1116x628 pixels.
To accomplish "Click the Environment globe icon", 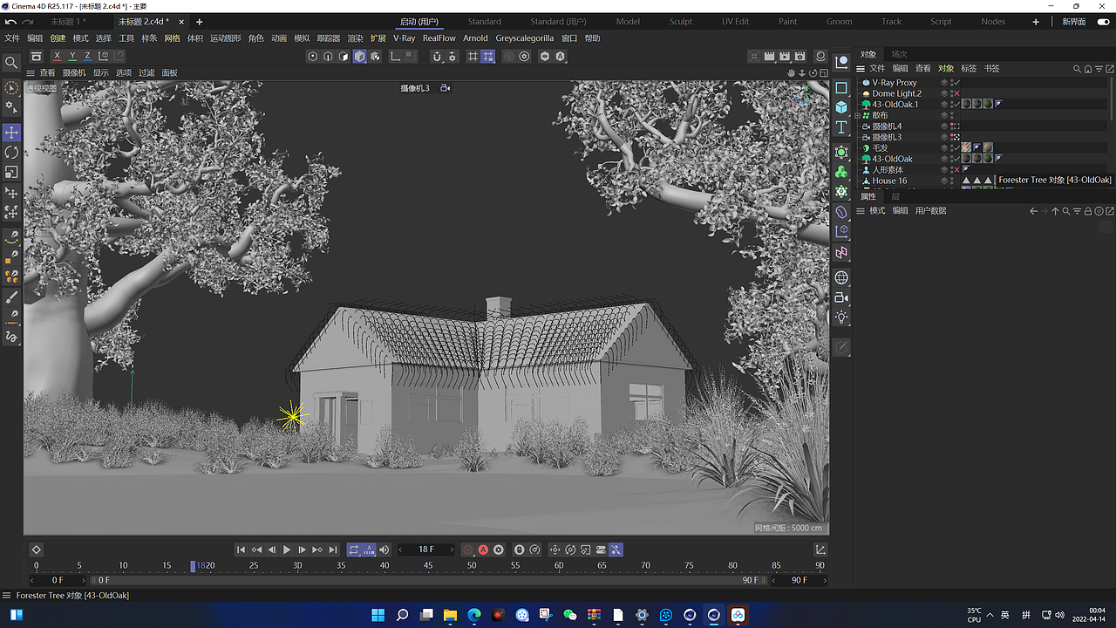I will pyautogui.click(x=841, y=277).
